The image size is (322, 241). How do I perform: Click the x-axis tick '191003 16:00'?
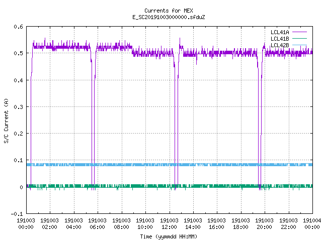(217, 223)
